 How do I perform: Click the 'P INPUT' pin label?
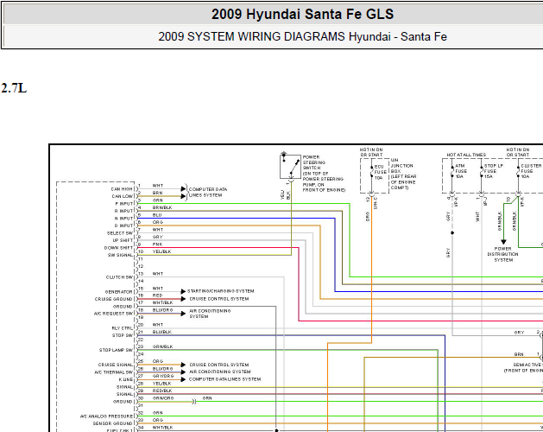point(124,204)
